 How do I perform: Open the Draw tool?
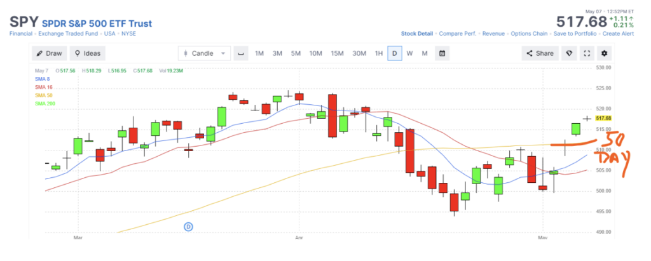tap(49, 53)
